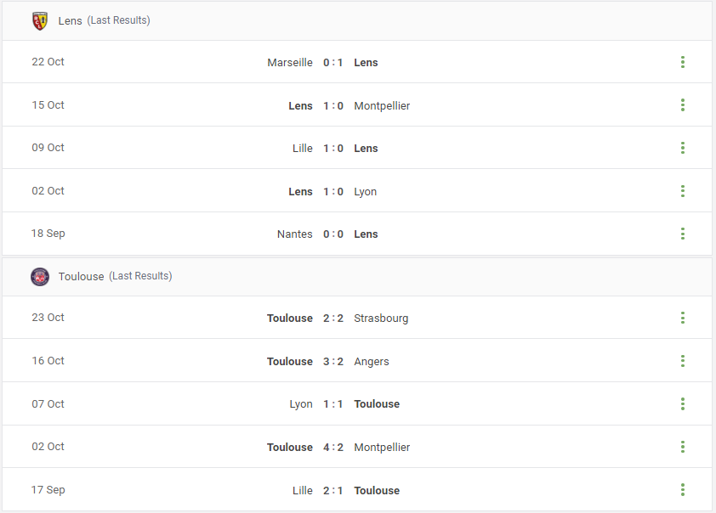The height and width of the screenshot is (513, 716).
Task: Open three-dot menu for Lille vs Lens
Action: [683, 148]
